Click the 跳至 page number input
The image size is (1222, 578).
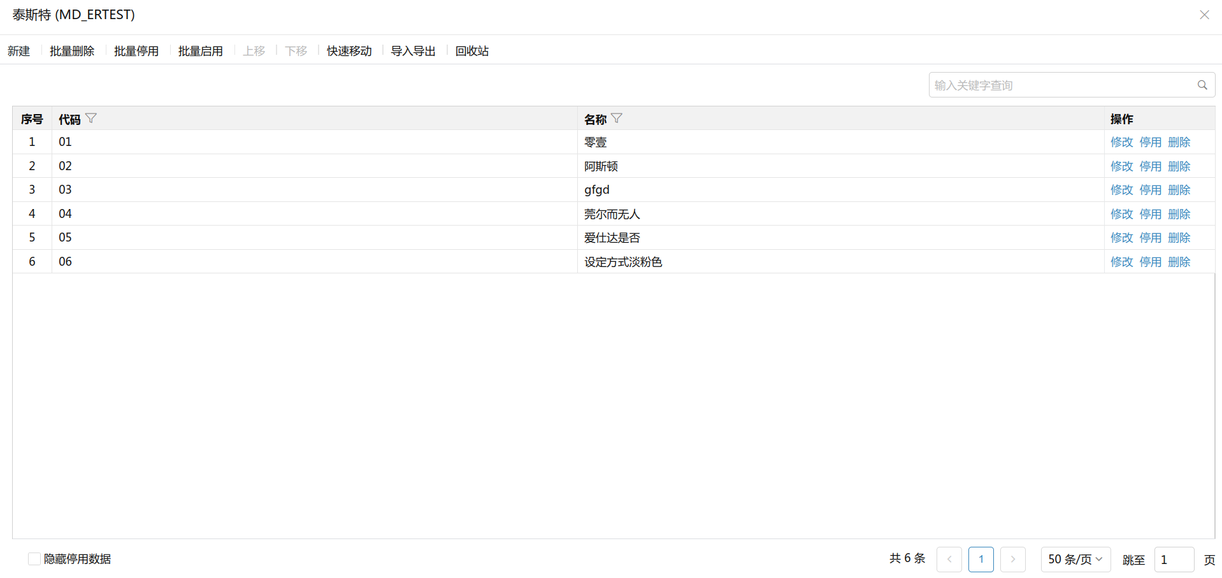coord(1174,560)
